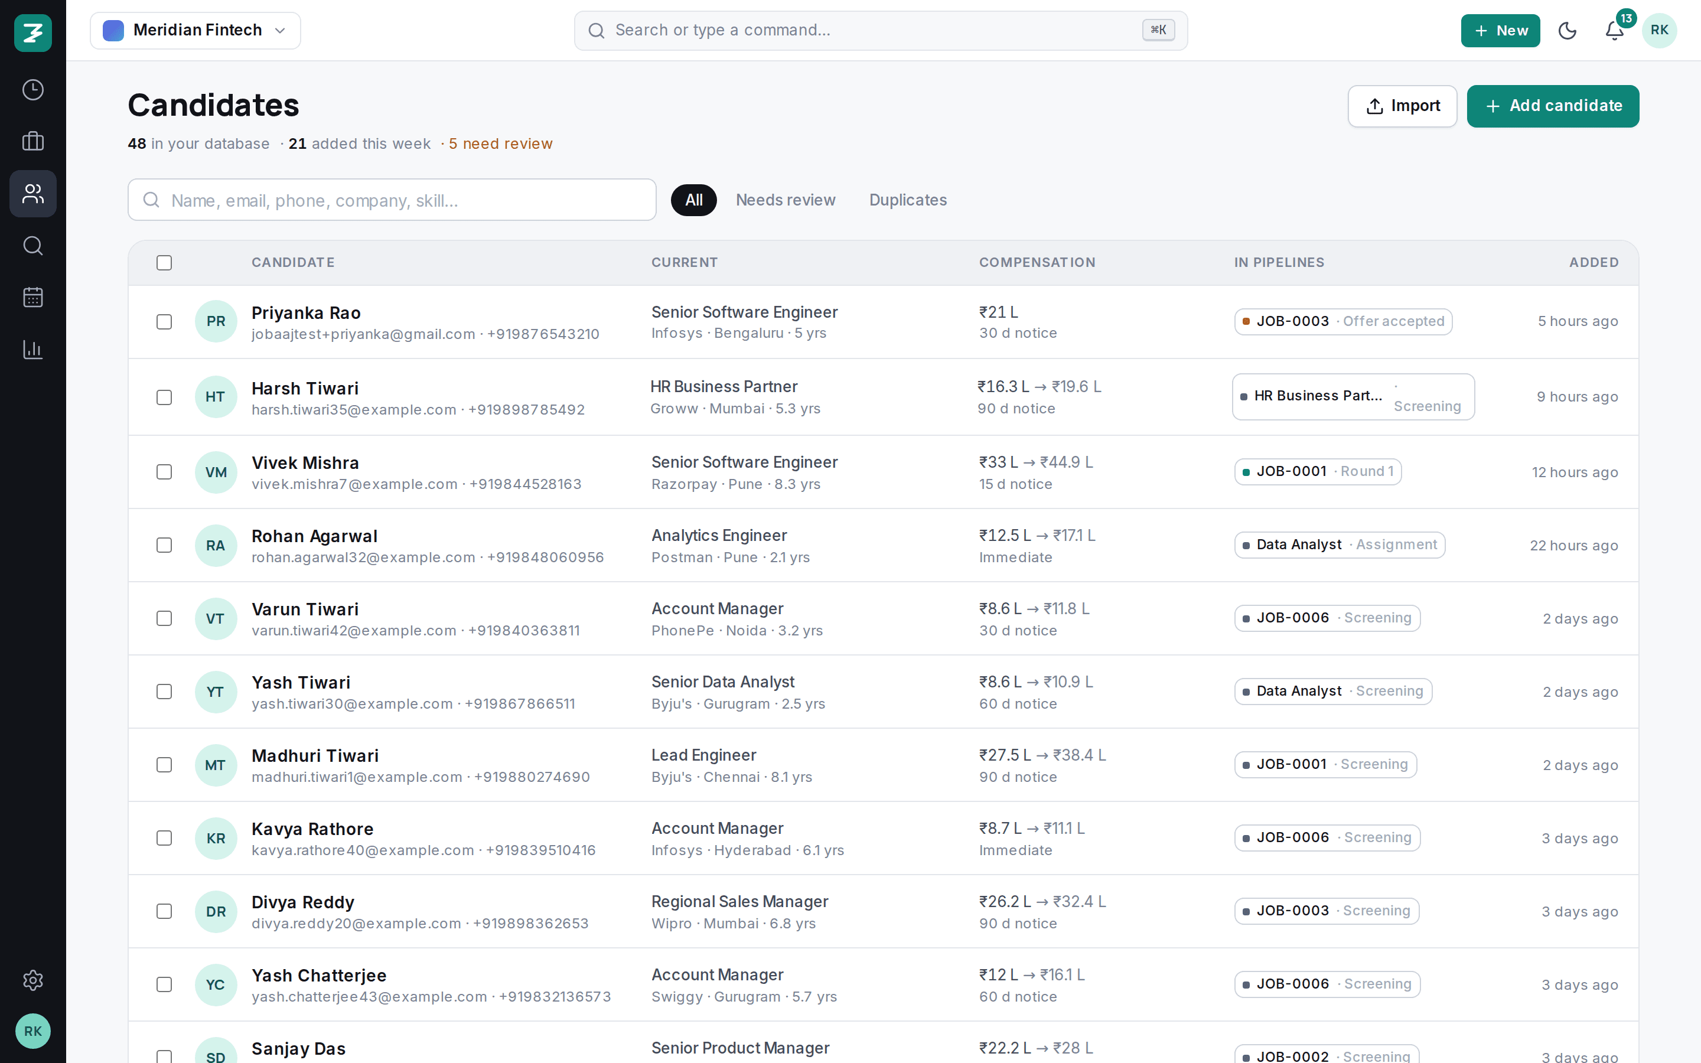Select the checkbox for Rohan Agarwal

[x=164, y=546]
